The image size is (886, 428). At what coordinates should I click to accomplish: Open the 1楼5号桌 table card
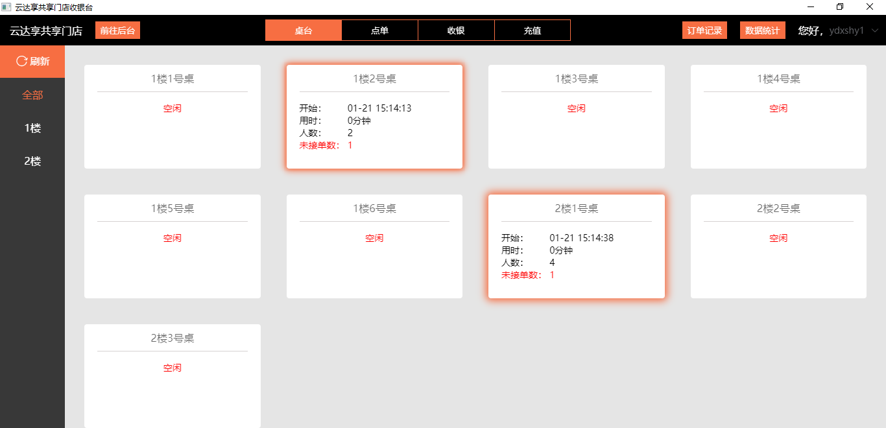click(x=173, y=246)
